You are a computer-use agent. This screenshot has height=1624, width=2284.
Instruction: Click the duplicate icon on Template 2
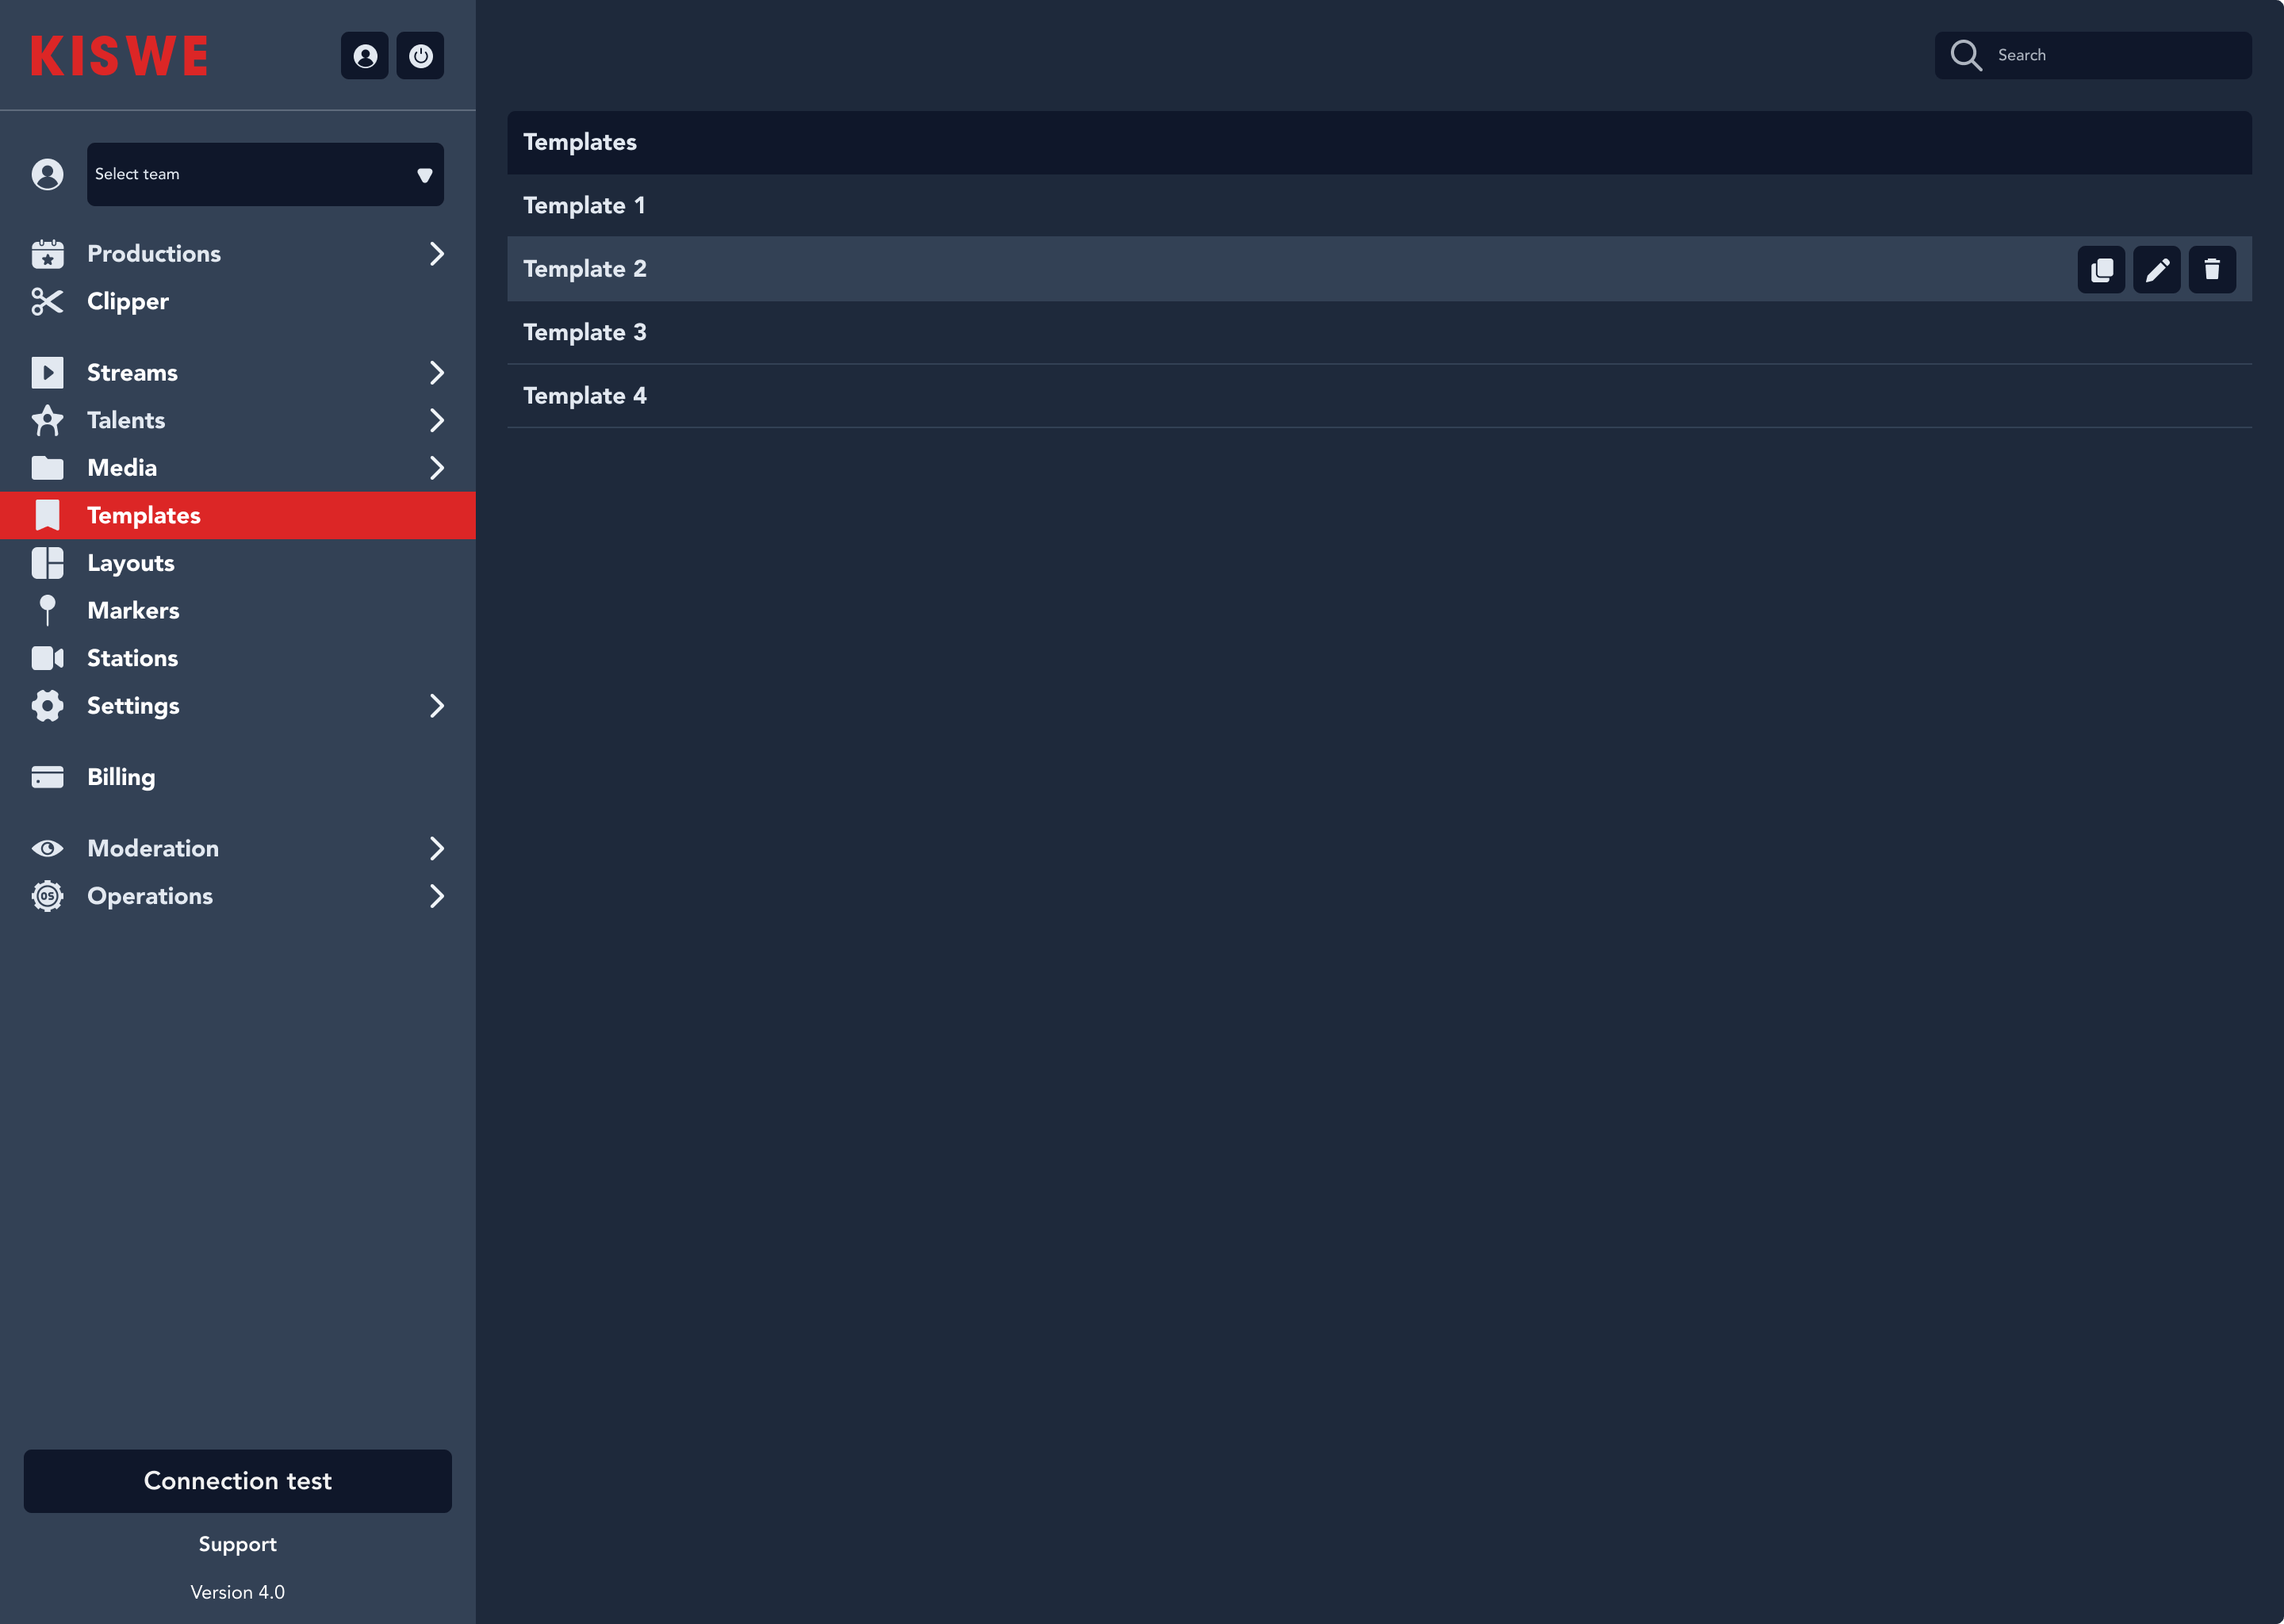(2101, 269)
